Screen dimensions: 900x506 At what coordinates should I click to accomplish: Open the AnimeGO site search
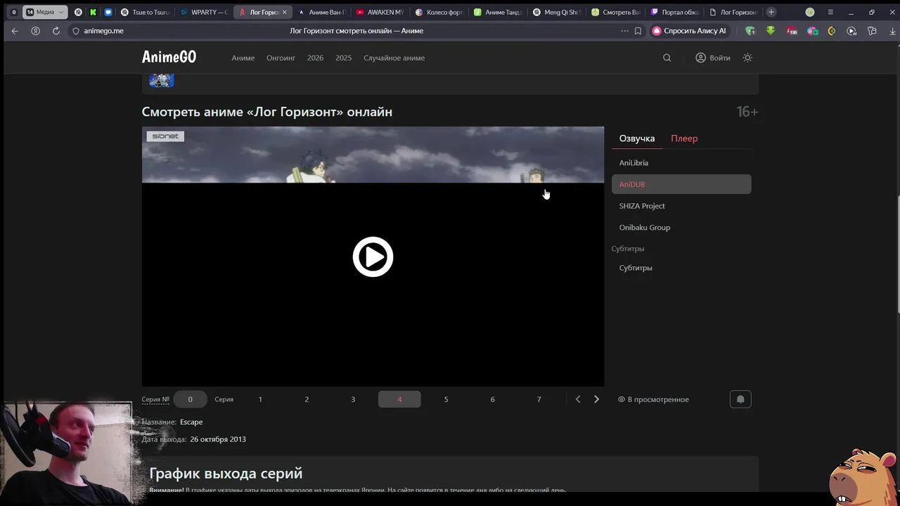667,58
